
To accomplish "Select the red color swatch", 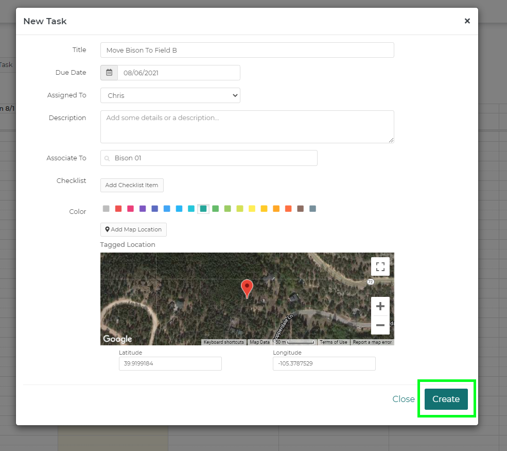I will 118,209.
